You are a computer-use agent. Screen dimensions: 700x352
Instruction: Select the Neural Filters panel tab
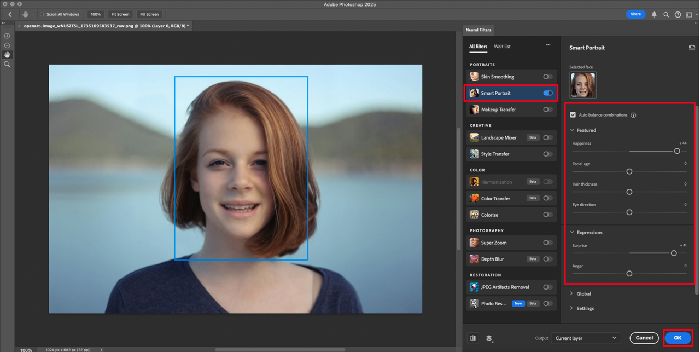[479, 30]
